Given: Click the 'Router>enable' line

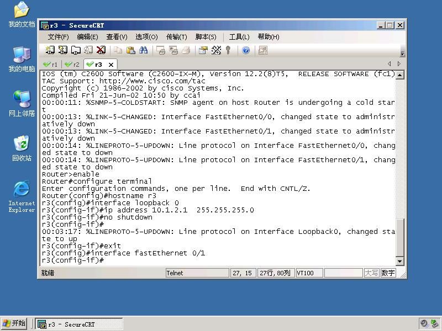Looking at the screenshot, I should coord(71,174).
